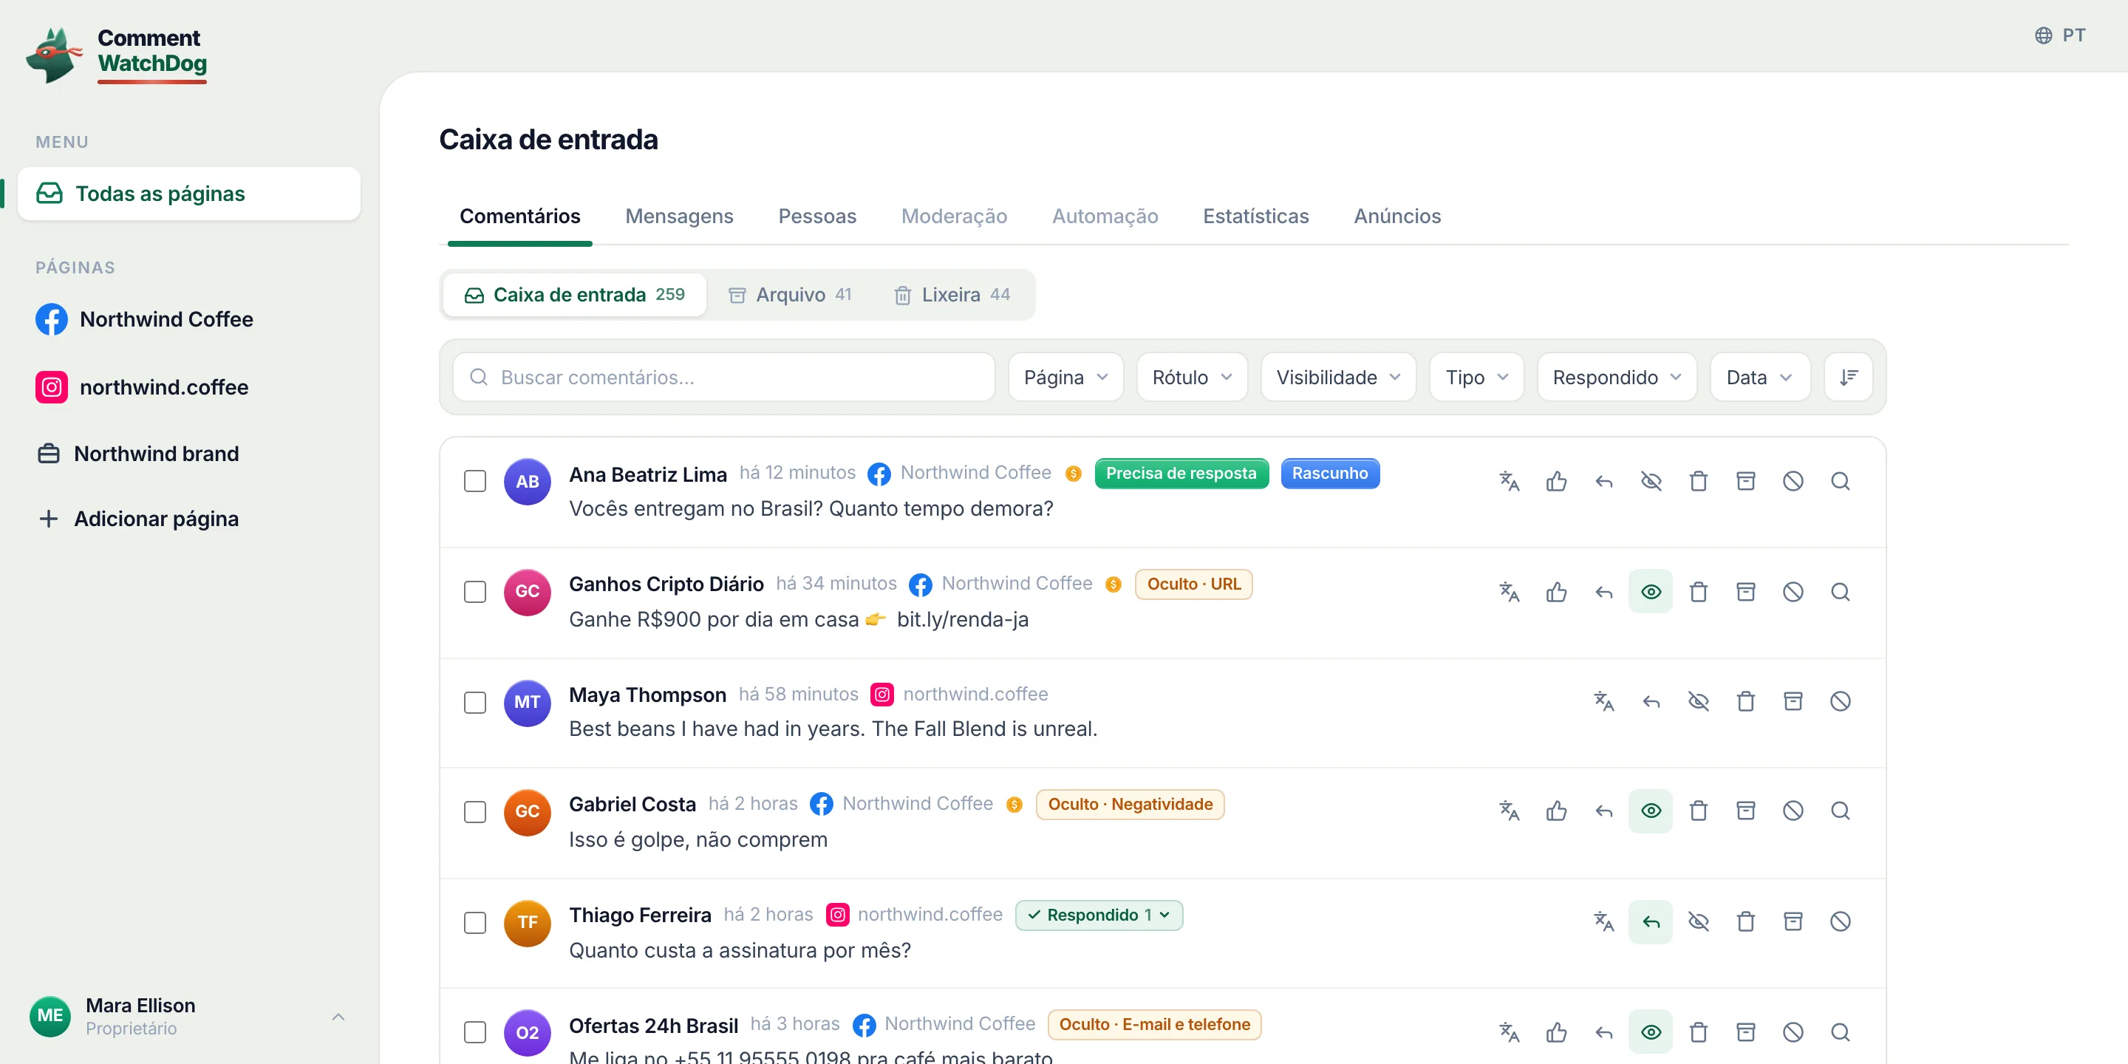
Task: Archive Maya Thompson's comment
Action: (1793, 701)
